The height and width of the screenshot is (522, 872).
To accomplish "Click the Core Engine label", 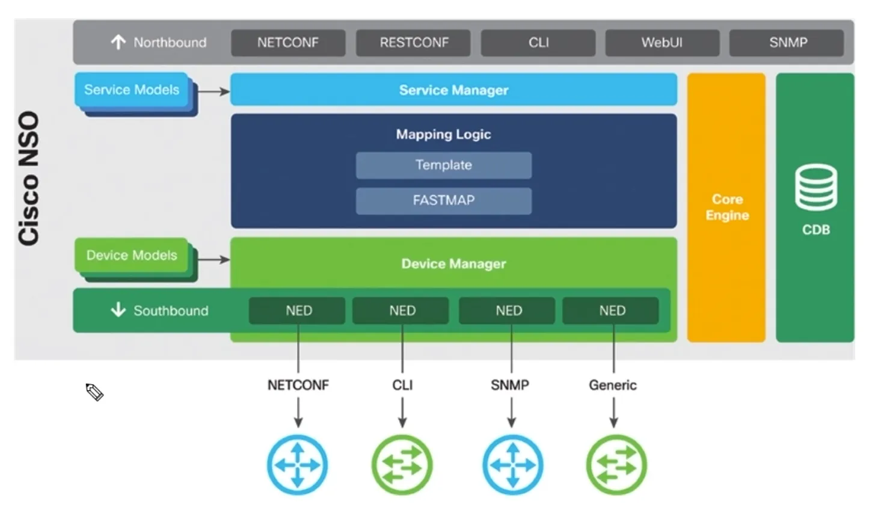I will coord(727,207).
